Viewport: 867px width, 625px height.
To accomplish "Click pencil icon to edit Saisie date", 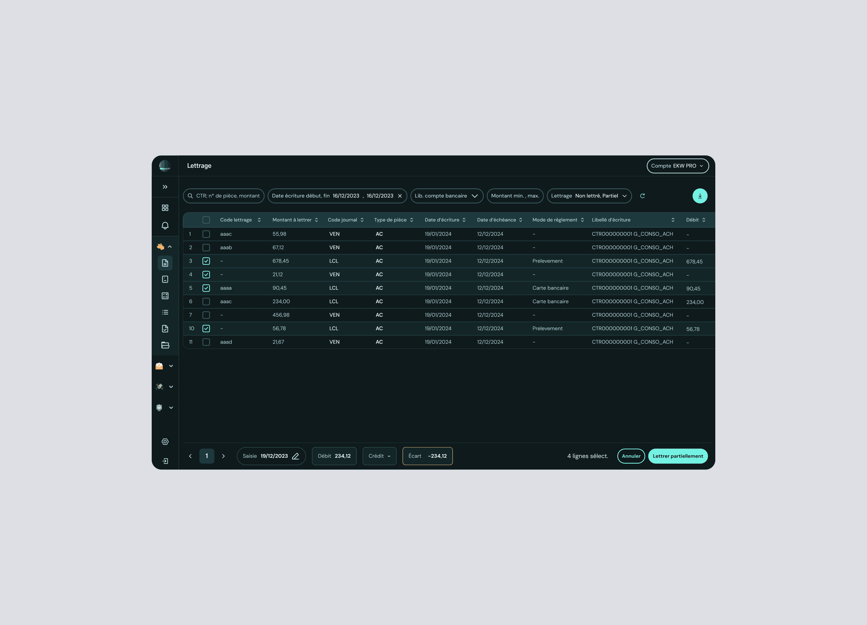I will [296, 456].
